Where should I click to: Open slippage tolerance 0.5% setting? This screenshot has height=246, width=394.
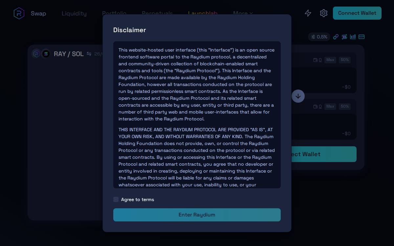point(319,37)
